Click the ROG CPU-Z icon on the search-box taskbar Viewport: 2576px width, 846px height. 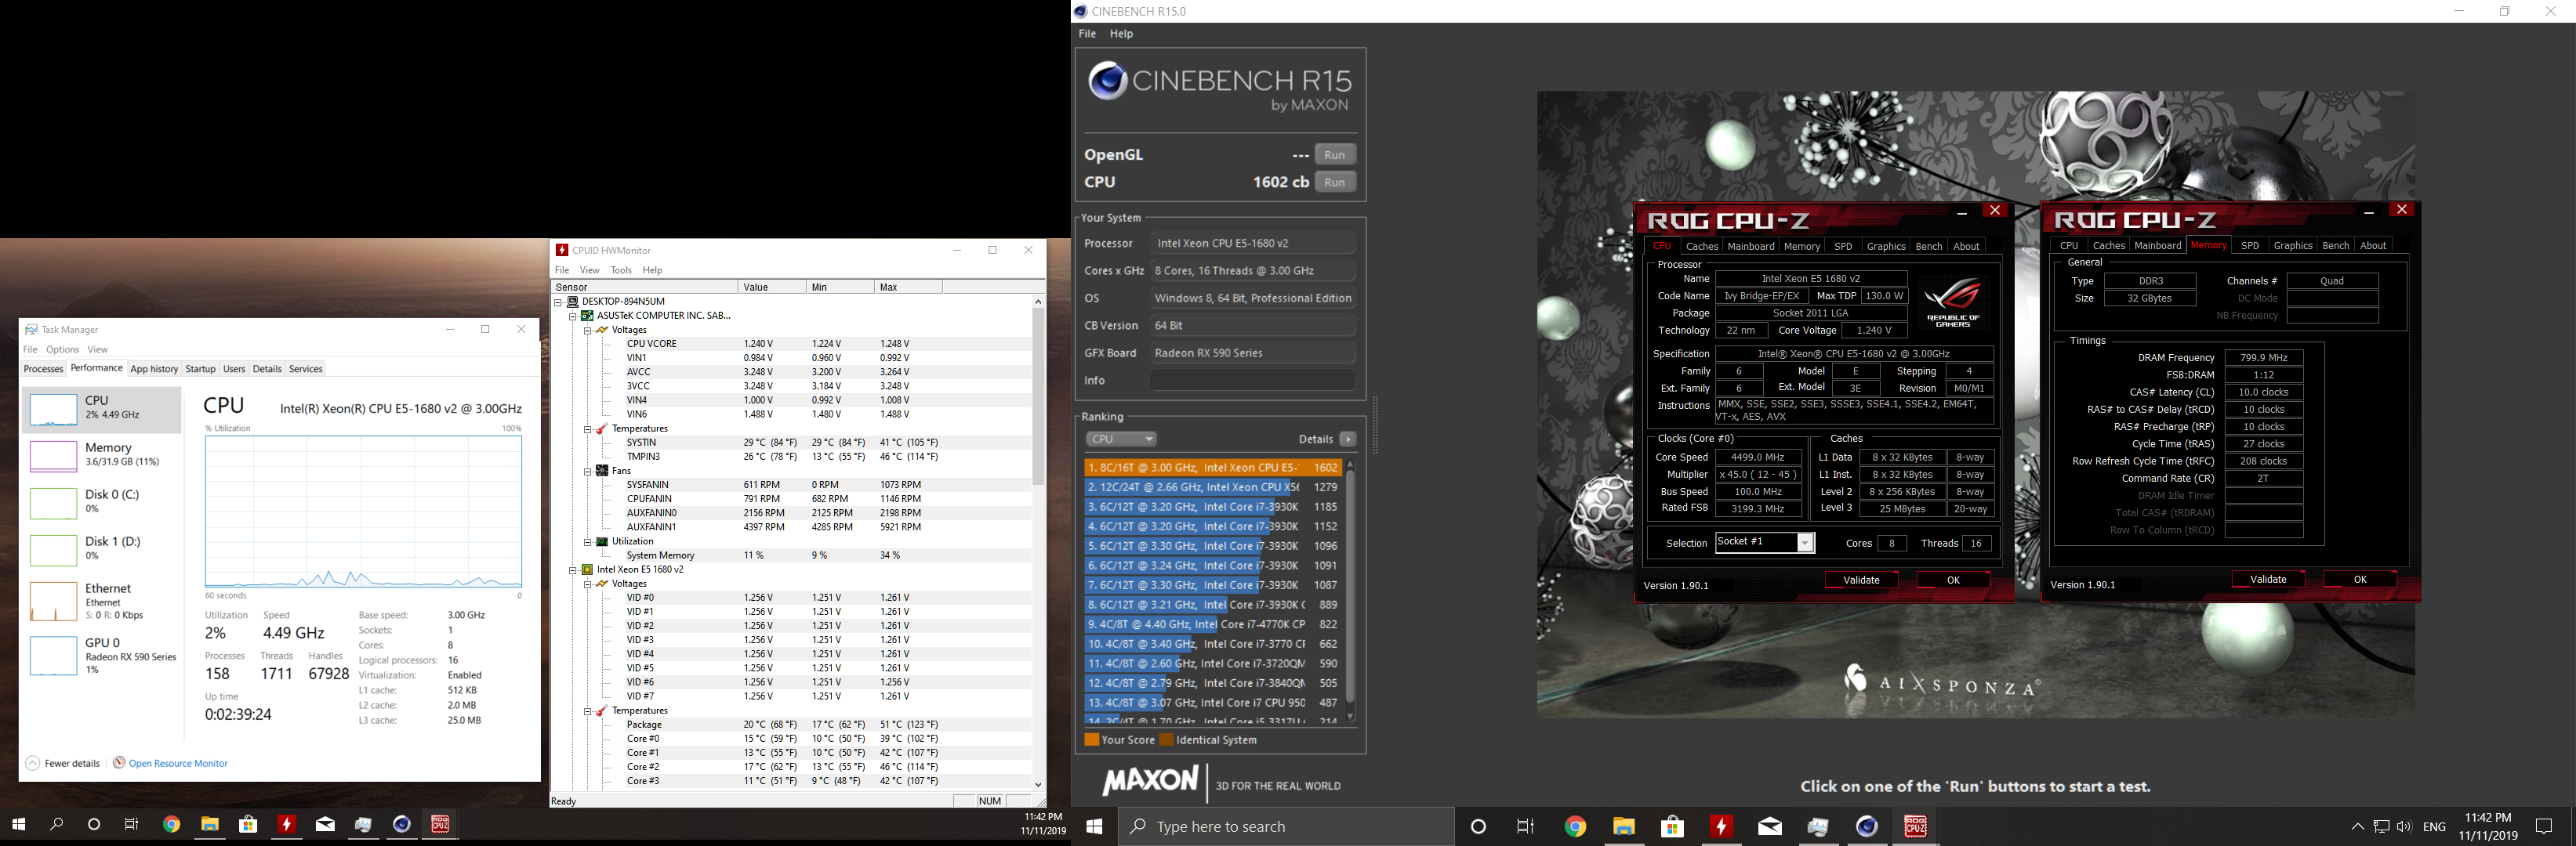pos(1915,827)
